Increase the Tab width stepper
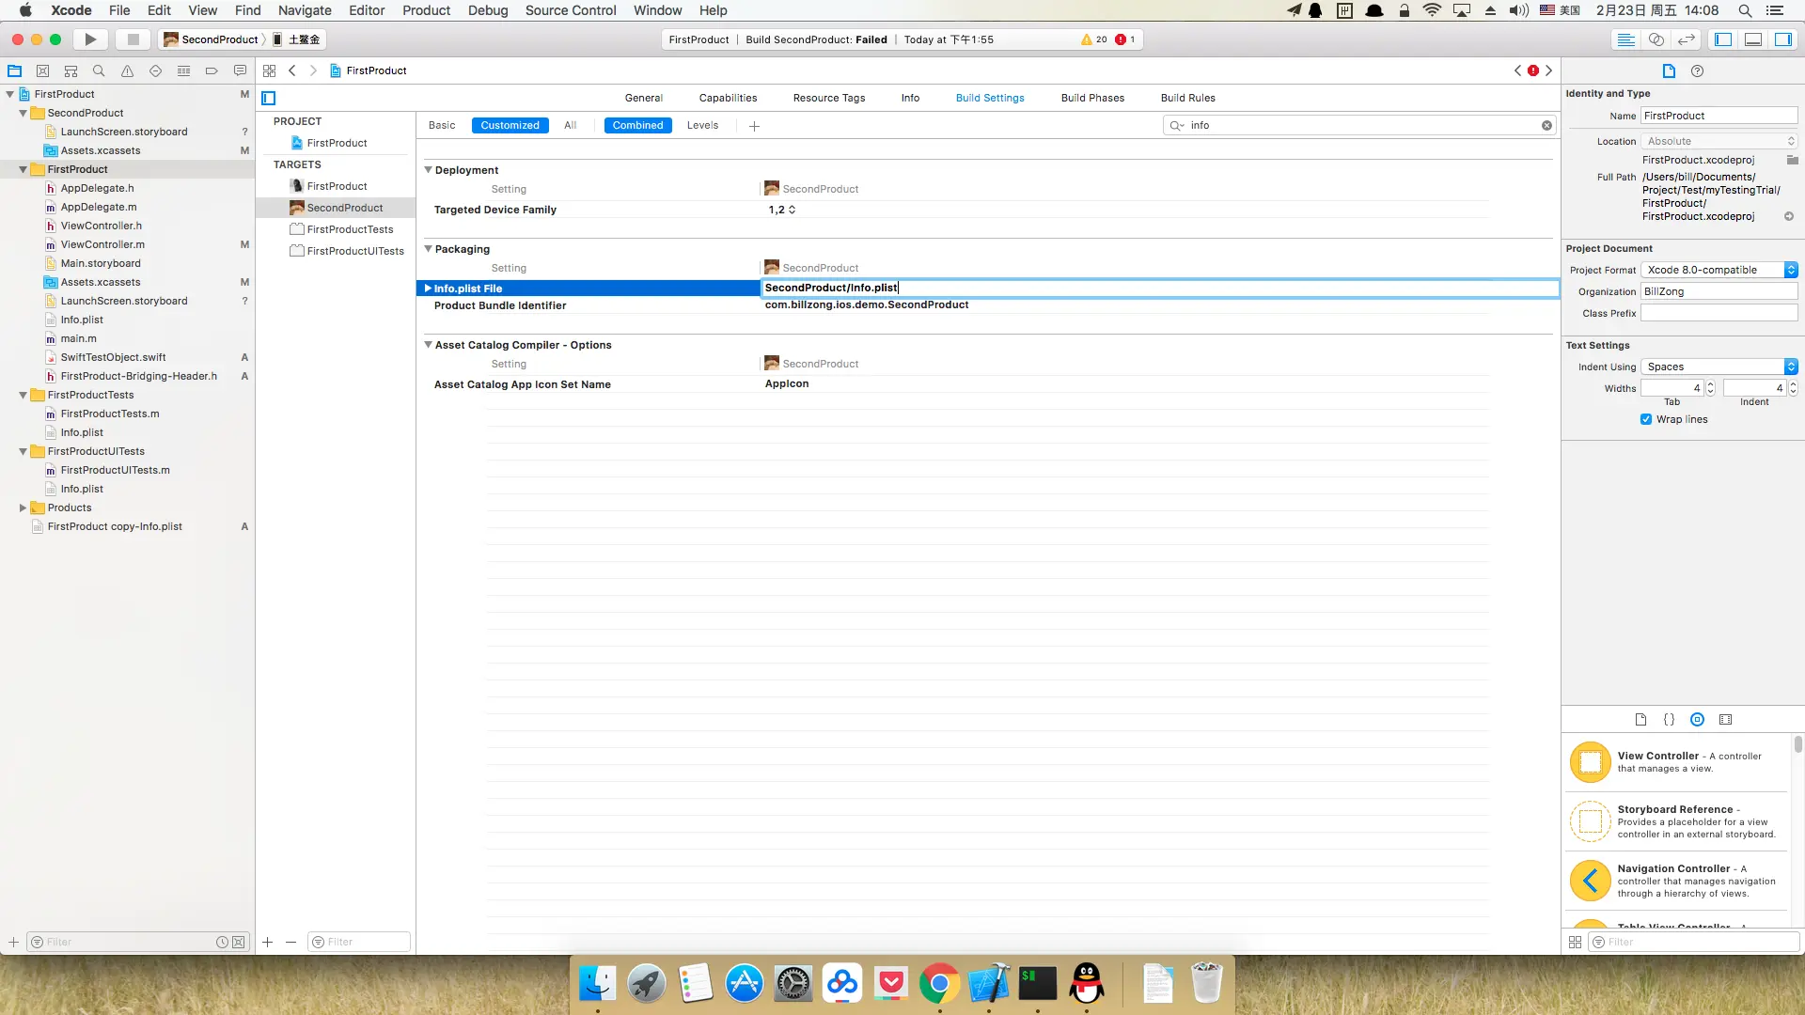1805x1015 pixels. [x=1710, y=384]
